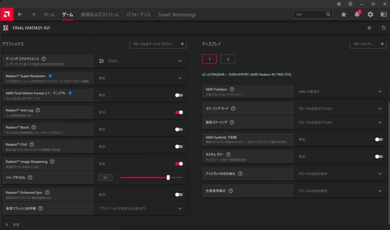Go to グローバルなゲーミング エクスペ... settings
The image size is (390, 230).
coord(158,44)
